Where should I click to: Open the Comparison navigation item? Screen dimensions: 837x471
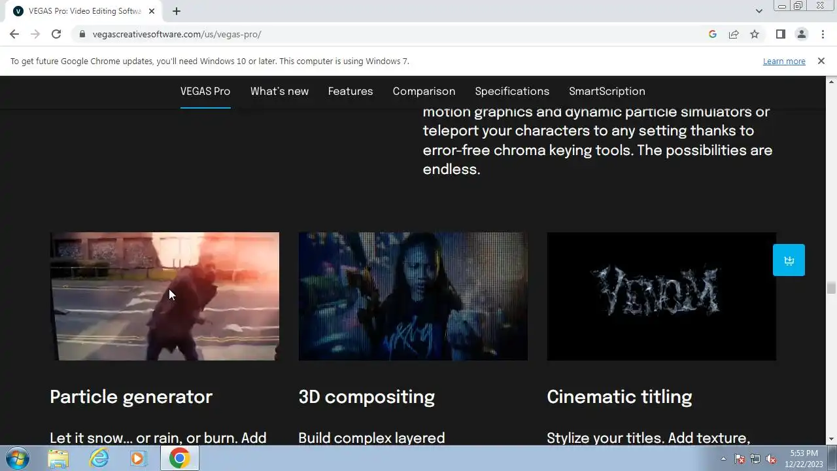(x=424, y=91)
